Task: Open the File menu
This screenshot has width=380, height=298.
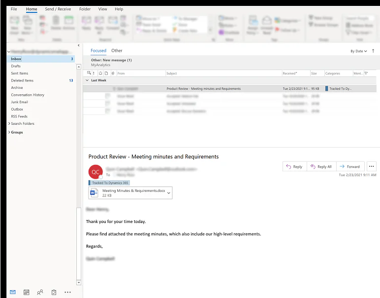Action: click(x=14, y=9)
